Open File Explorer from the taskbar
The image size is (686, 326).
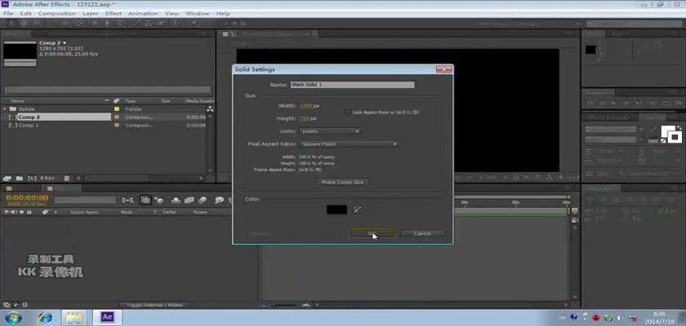(x=74, y=318)
